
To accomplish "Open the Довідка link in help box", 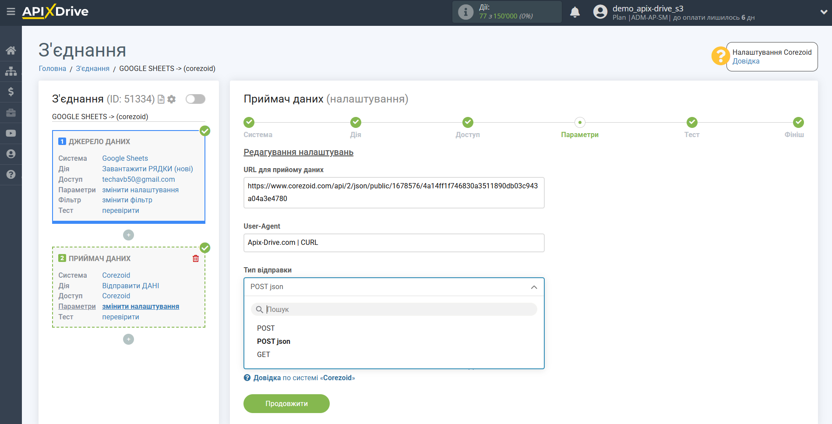I will tap(746, 61).
